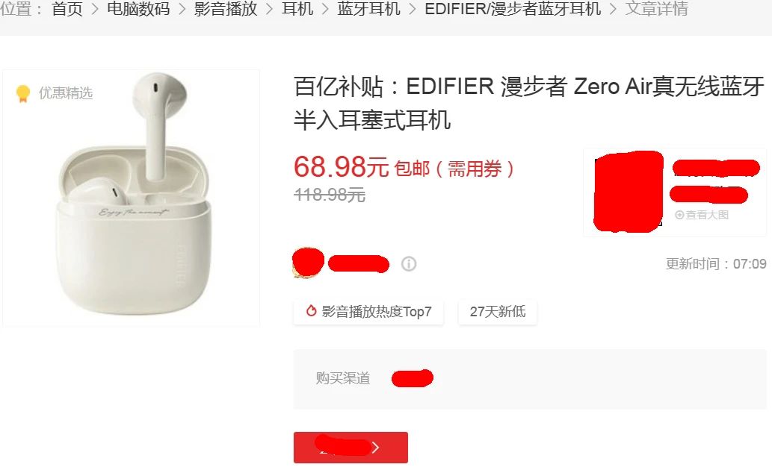Click the product title text
The height and width of the screenshot is (470, 772).
[529, 103]
